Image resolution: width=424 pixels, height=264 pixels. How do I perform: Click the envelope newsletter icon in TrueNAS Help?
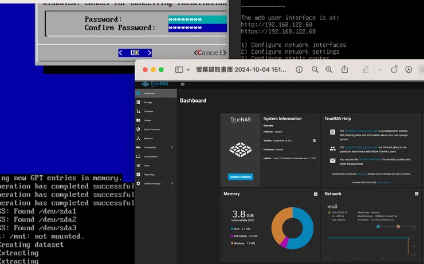(332, 161)
